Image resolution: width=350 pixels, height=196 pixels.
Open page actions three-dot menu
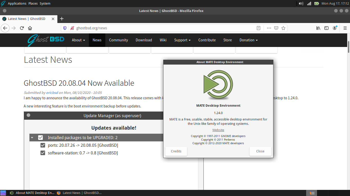click(x=269, y=28)
